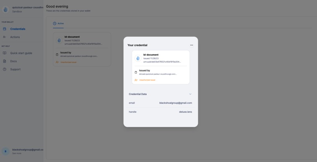This screenshot has width=317, height=162.
Task: Click the credential logo inside the dialog card
Action: [x=138, y=58]
